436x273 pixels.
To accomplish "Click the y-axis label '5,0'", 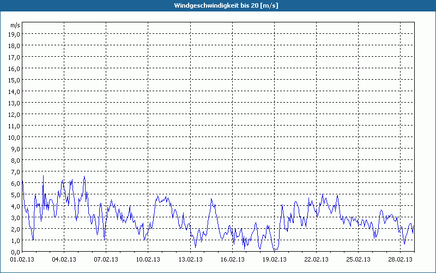I will [x=16, y=195].
